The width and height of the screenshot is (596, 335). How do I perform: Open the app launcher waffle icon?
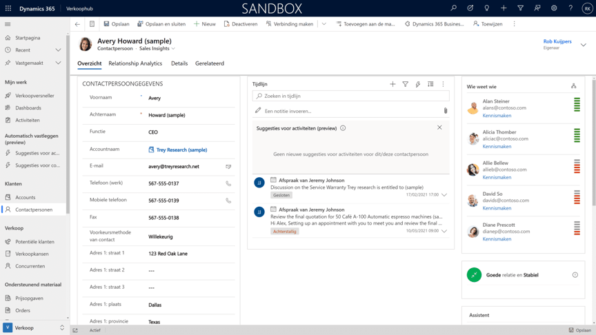pyautogui.click(x=8, y=8)
